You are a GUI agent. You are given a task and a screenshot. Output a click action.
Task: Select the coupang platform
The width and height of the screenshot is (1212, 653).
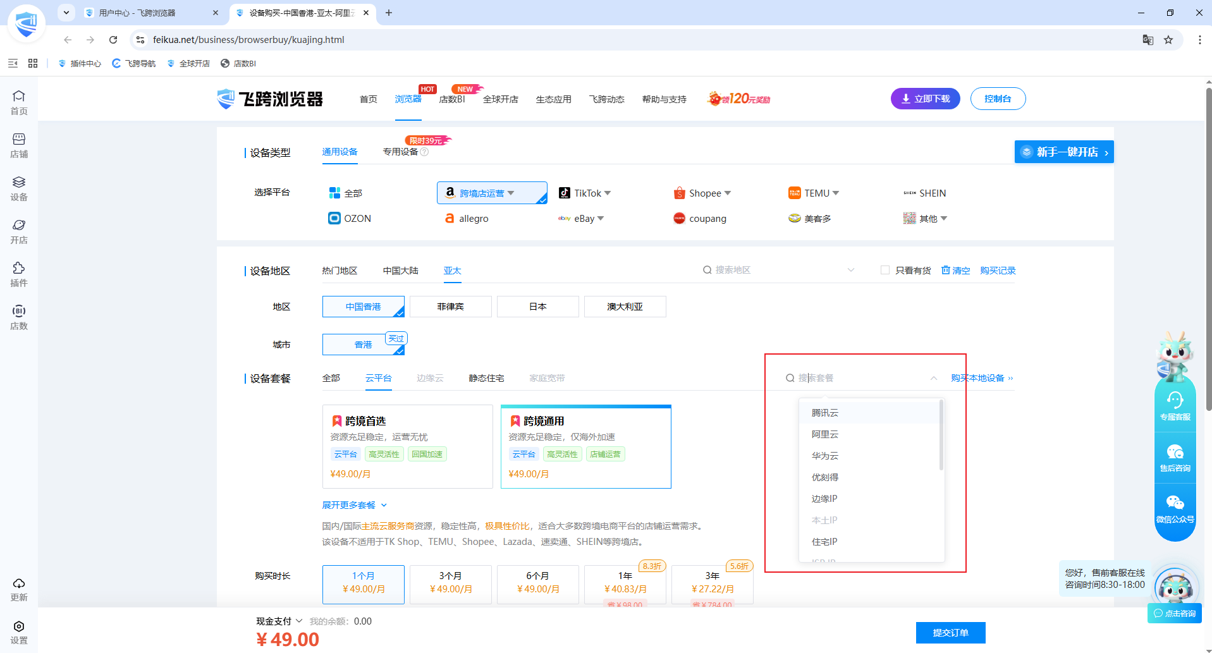700,218
